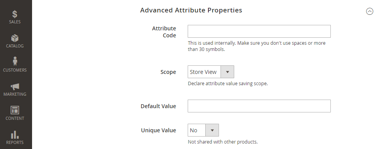
Task: Select the CUSTOMERS menu label
Action: pos(15,70)
